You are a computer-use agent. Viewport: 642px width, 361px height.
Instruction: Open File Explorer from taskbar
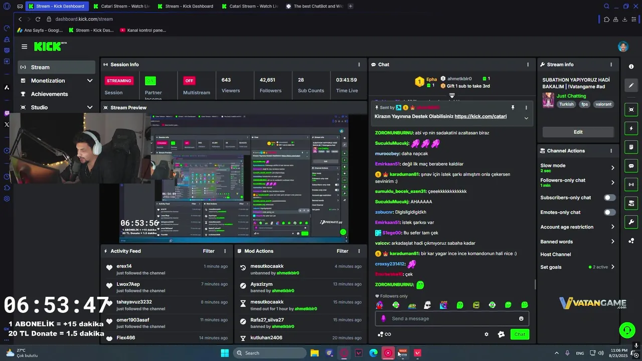tap(314, 353)
